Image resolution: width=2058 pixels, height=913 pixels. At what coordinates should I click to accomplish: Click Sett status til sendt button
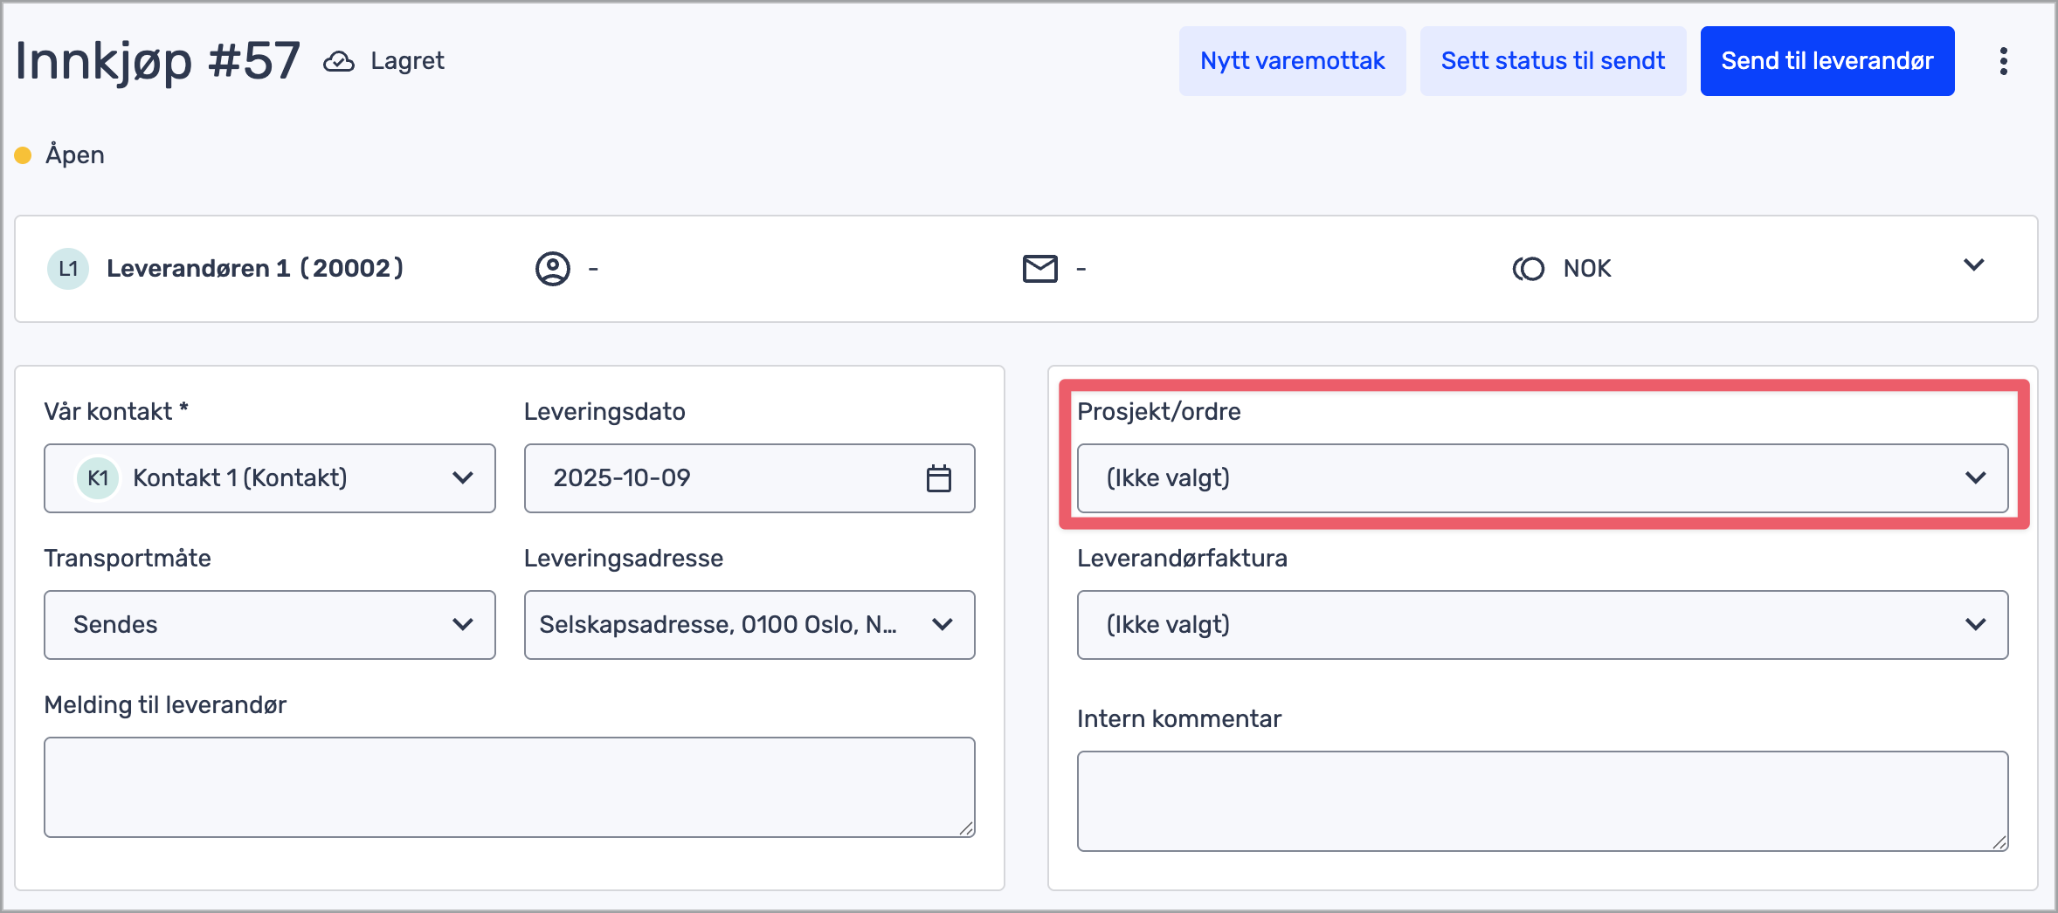1552,61
